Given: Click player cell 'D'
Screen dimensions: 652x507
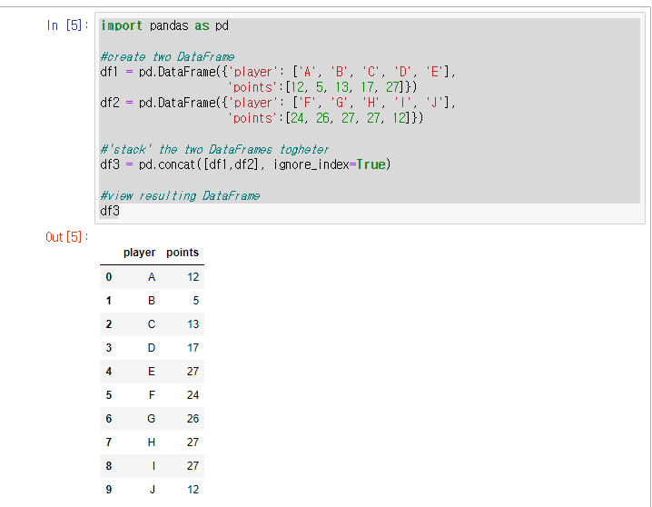Looking at the screenshot, I should (x=152, y=348).
